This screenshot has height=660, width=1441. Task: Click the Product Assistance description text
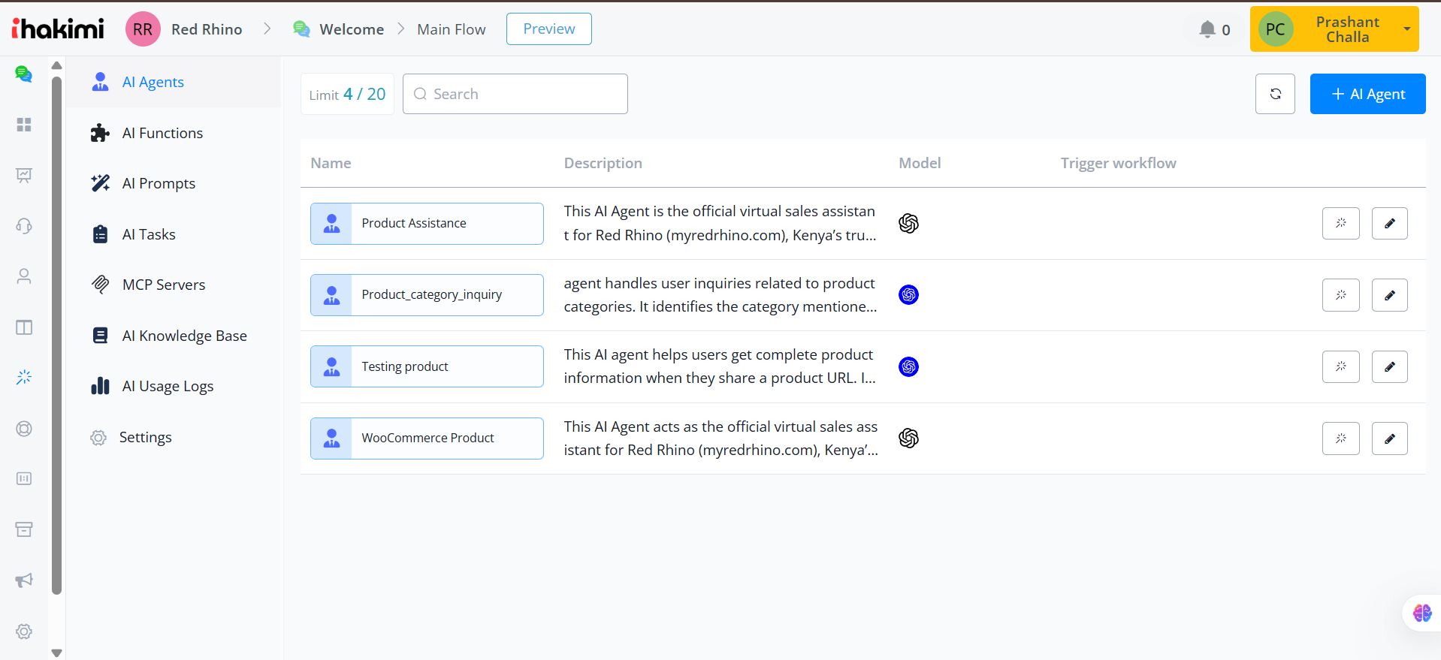[x=720, y=223]
